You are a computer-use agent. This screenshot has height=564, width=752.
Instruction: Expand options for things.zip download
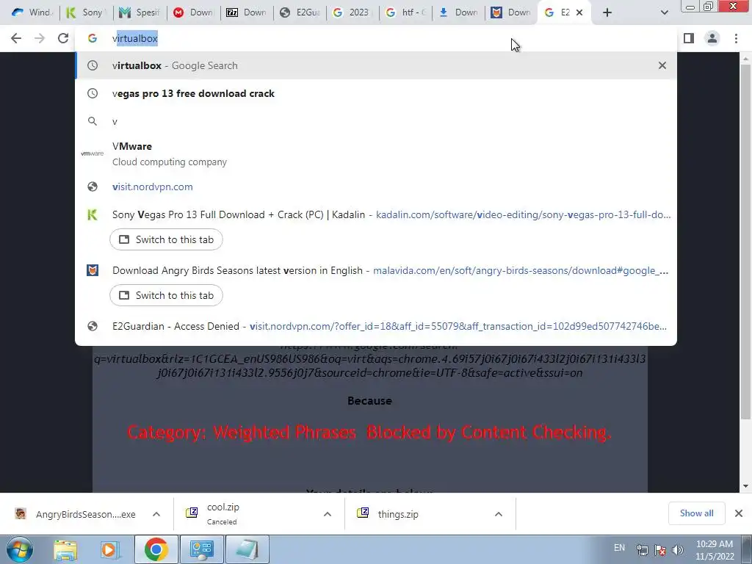coord(499,514)
